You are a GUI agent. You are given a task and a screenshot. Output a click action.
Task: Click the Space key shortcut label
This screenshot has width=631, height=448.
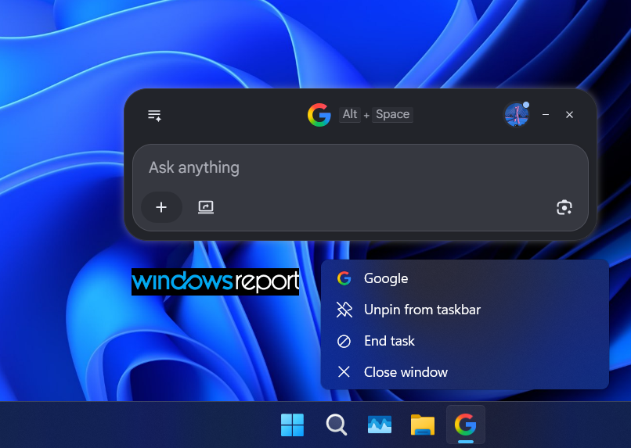coord(392,114)
